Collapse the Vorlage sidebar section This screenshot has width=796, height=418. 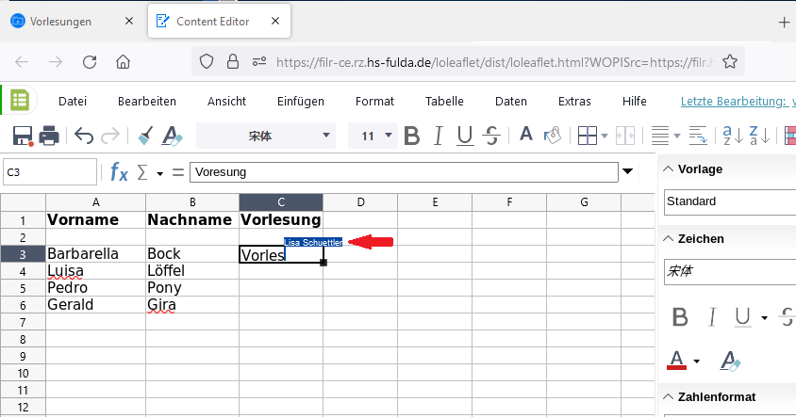click(x=668, y=169)
